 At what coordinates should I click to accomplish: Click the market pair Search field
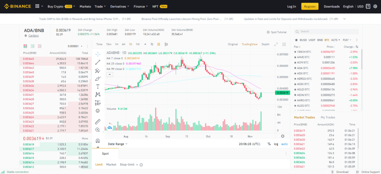tap(326, 32)
